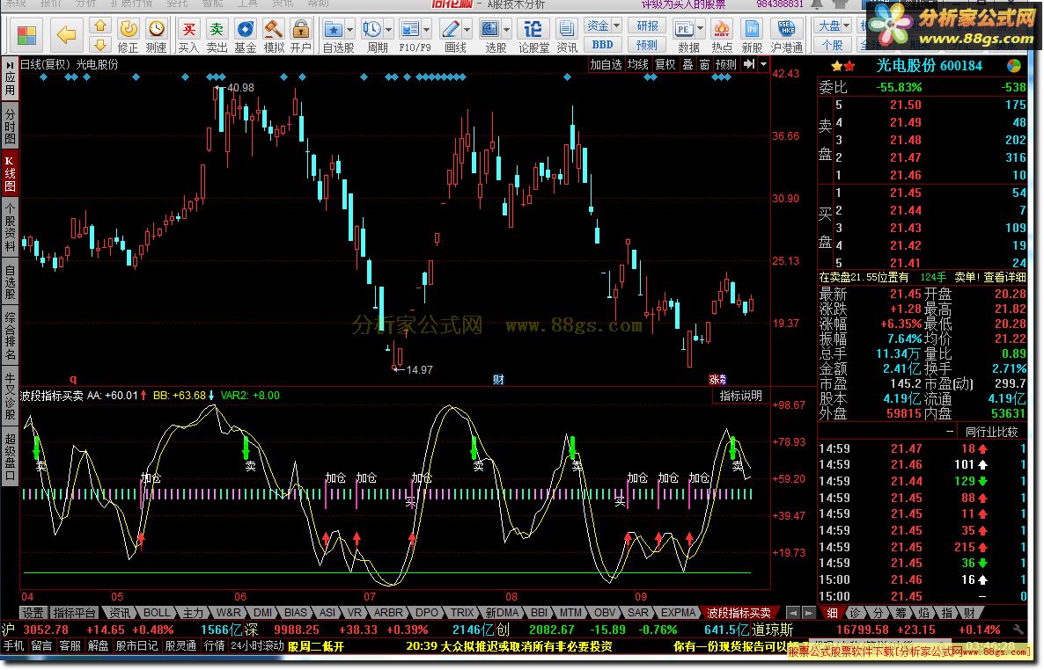
Task: Click the 设置 settings button under chart
Action: pyautogui.click(x=33, y=613)
